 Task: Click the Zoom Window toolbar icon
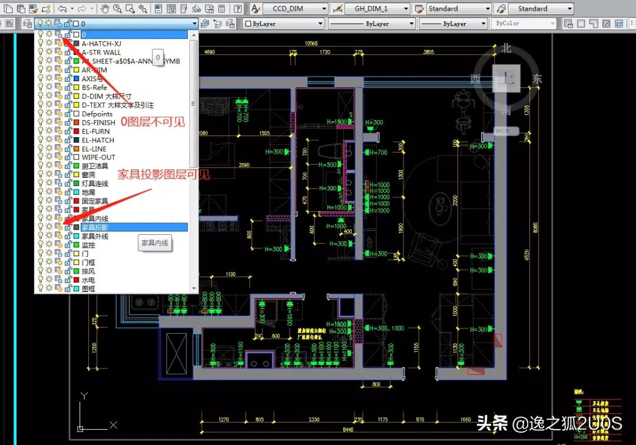pyautogui.click(x=129, y=9)
